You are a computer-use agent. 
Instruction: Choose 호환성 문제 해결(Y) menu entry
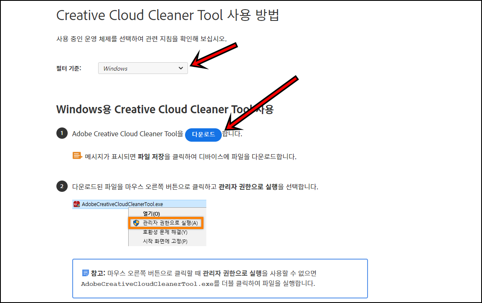(165, 232)
